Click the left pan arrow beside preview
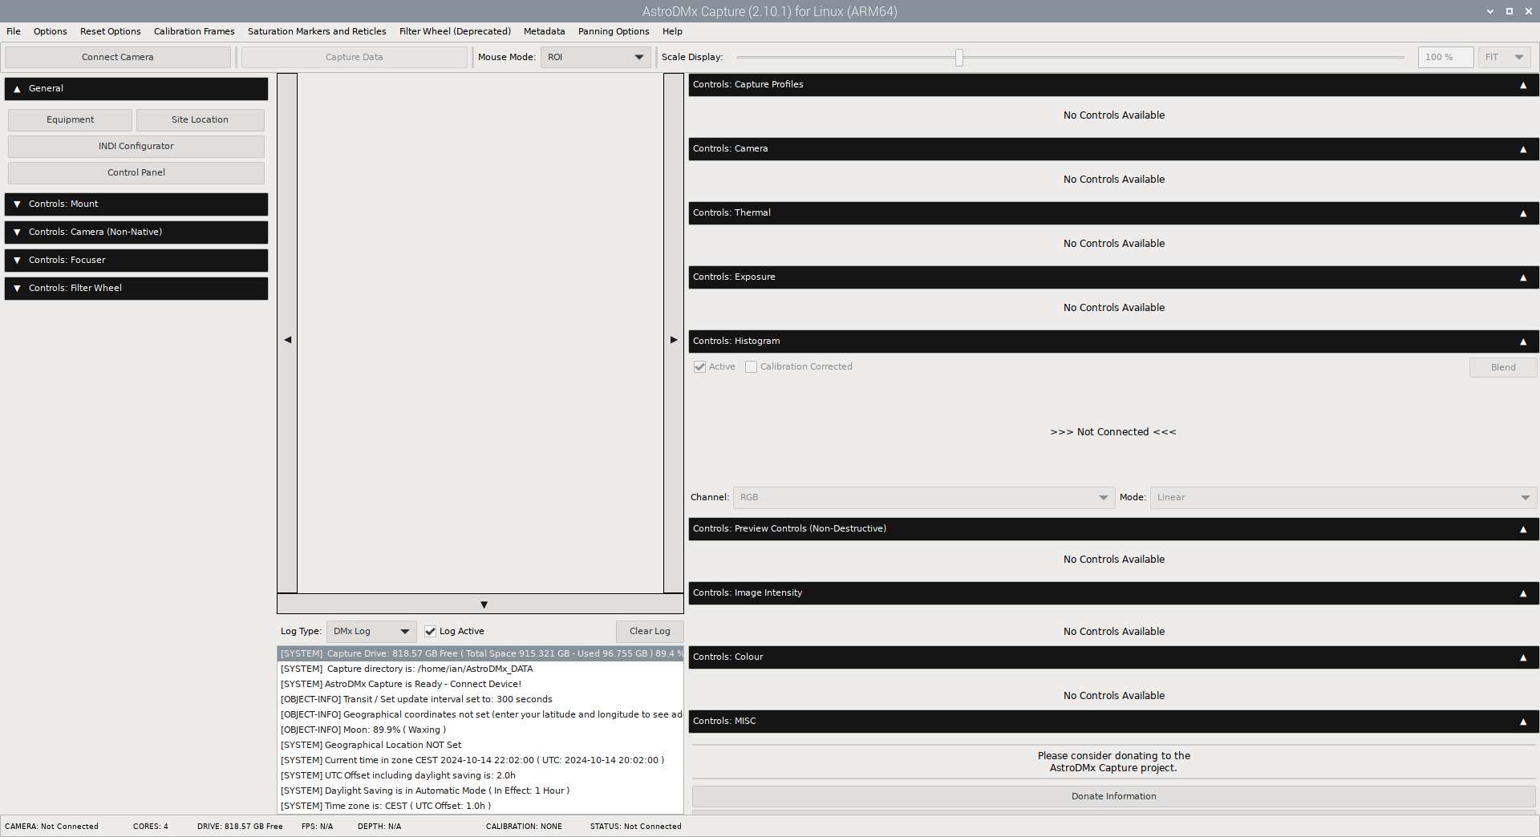 (286, 339)
